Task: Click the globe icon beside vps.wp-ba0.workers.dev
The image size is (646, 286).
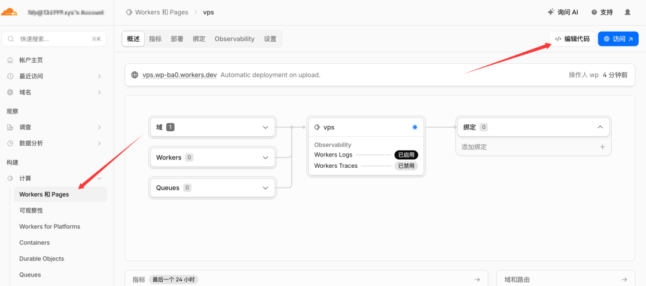Action: [135, 75]
